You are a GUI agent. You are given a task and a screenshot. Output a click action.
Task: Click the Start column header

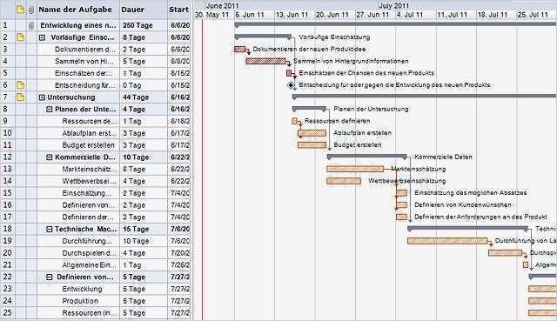pyautogui.click(x=178, y=10)
